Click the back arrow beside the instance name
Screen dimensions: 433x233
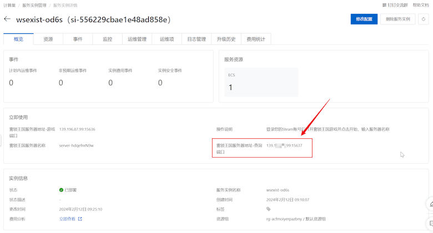tap(7, 19)
